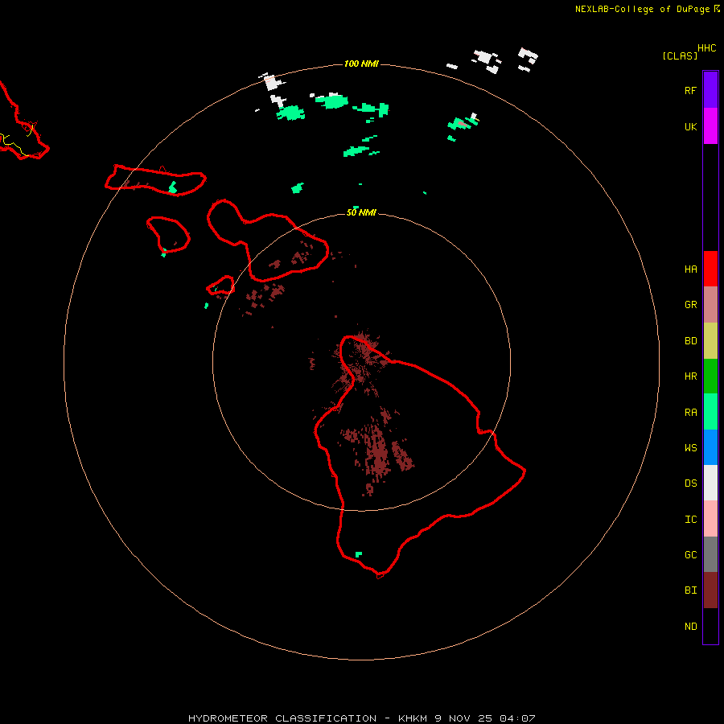Click the "DS" legend label
Screen dimensions: 724x724
click(x=690, y=483)
